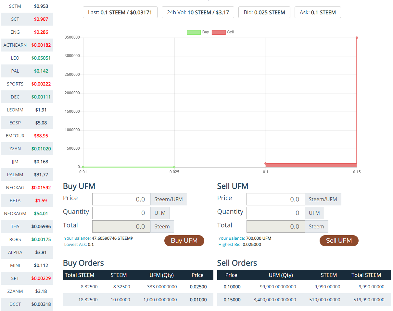The height and width of the screenshot is (311, 393).
Task: Select the SCTM token row
Action: 27,6
